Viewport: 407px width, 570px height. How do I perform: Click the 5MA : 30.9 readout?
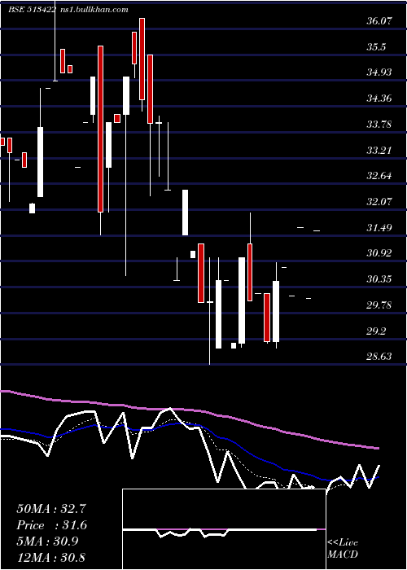point(47,541)
